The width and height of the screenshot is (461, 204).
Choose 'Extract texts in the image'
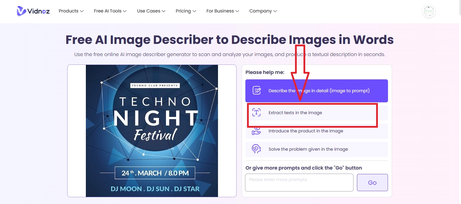[295, 113]
